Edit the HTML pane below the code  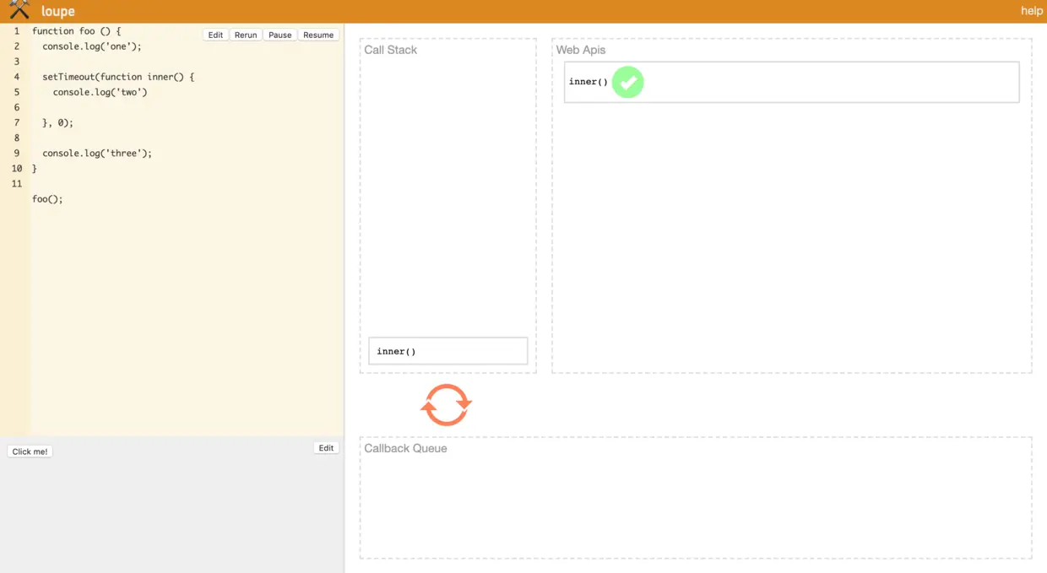[326, 448]
